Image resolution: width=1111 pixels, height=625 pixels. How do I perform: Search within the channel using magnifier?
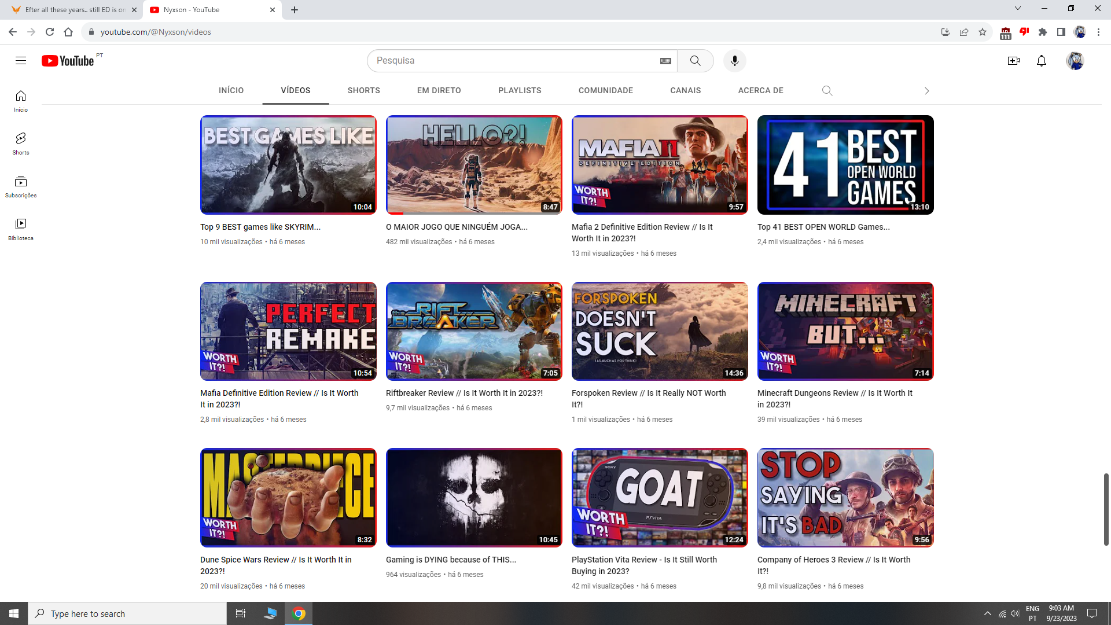[x=827, y=91]
